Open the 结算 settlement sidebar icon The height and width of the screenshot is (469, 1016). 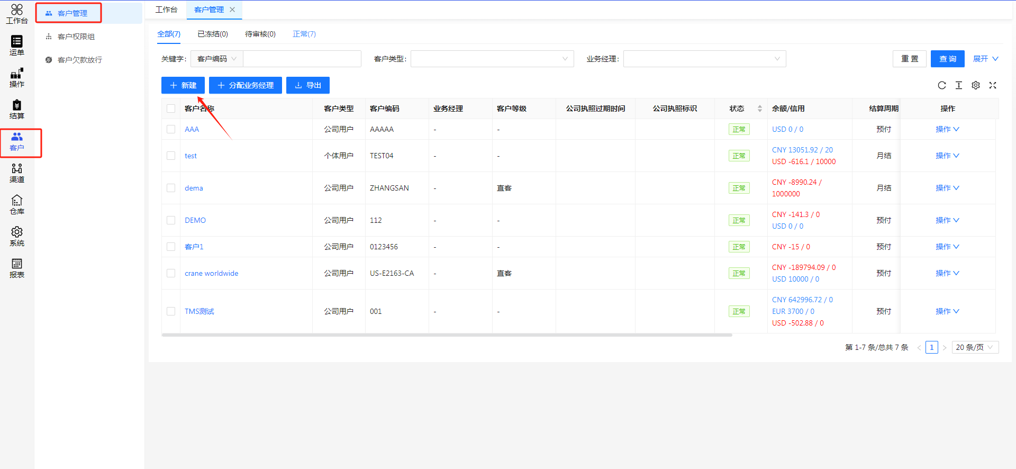click(17, 109)
